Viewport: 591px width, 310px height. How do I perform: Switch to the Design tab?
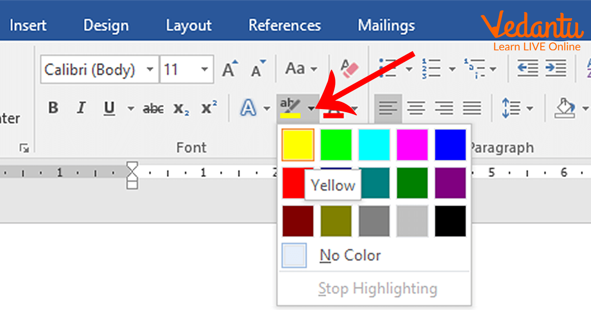[106, 26]
